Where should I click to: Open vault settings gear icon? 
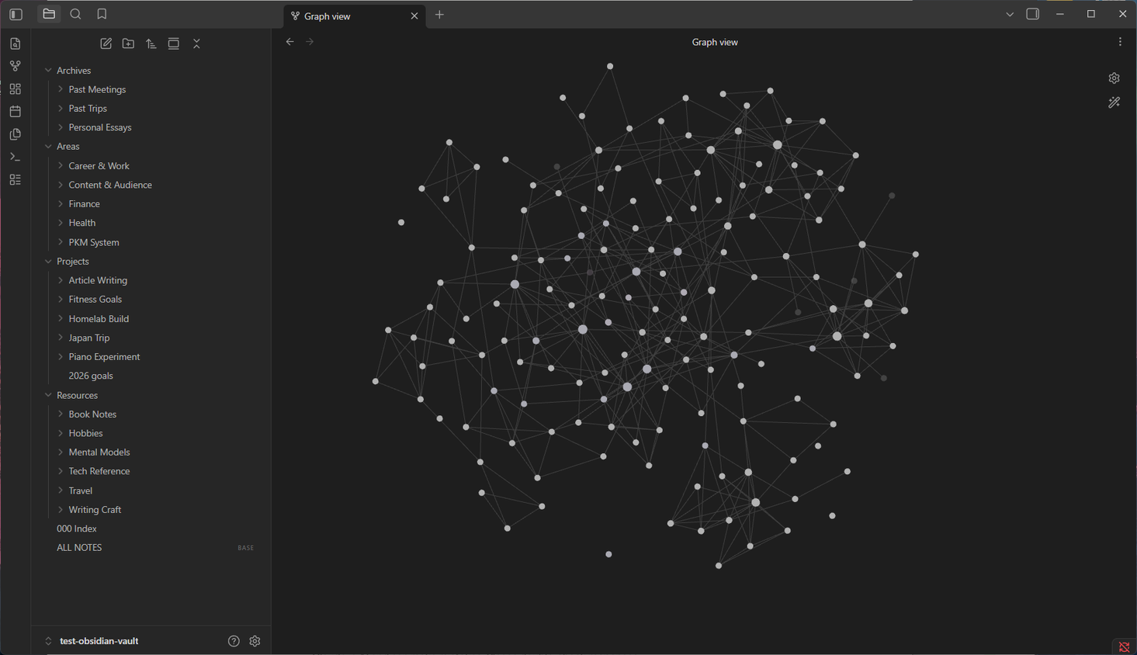[255, 641]
